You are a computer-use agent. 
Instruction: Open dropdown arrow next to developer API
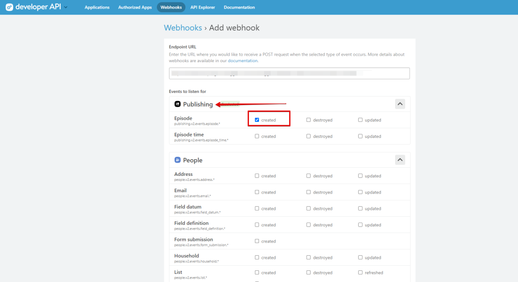tap(66, 8)
